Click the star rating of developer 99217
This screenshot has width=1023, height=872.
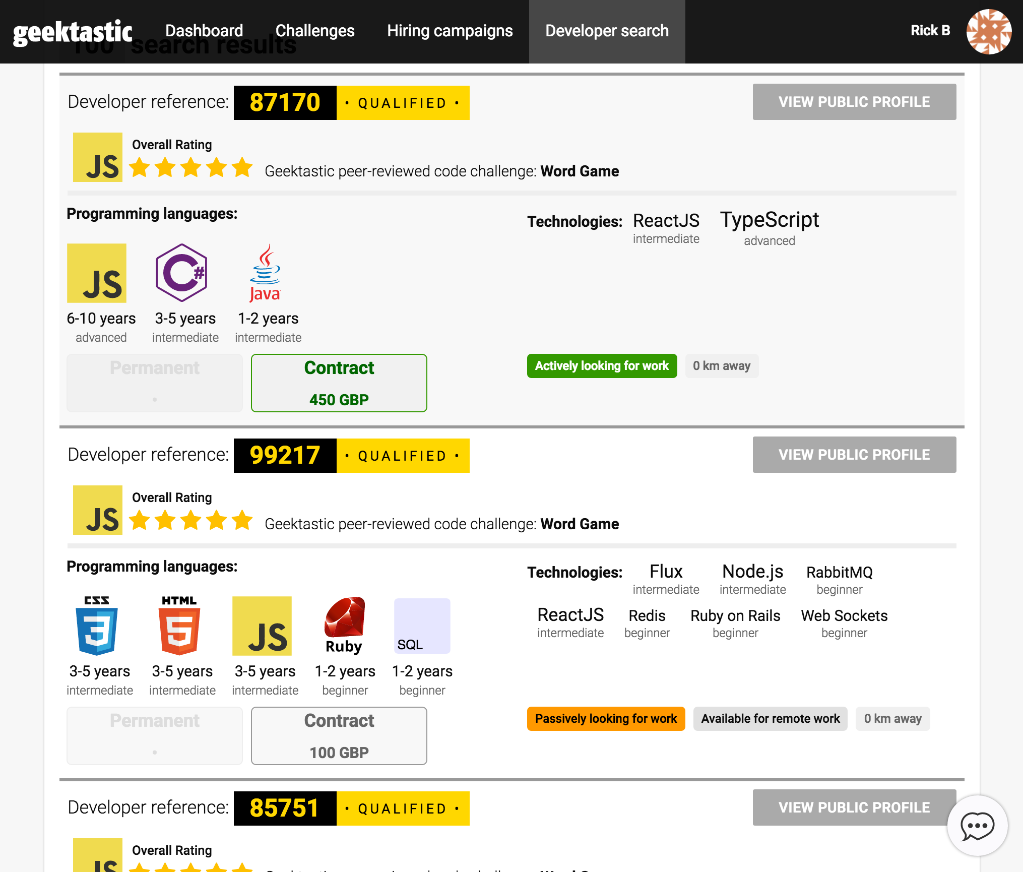(190, 520)
